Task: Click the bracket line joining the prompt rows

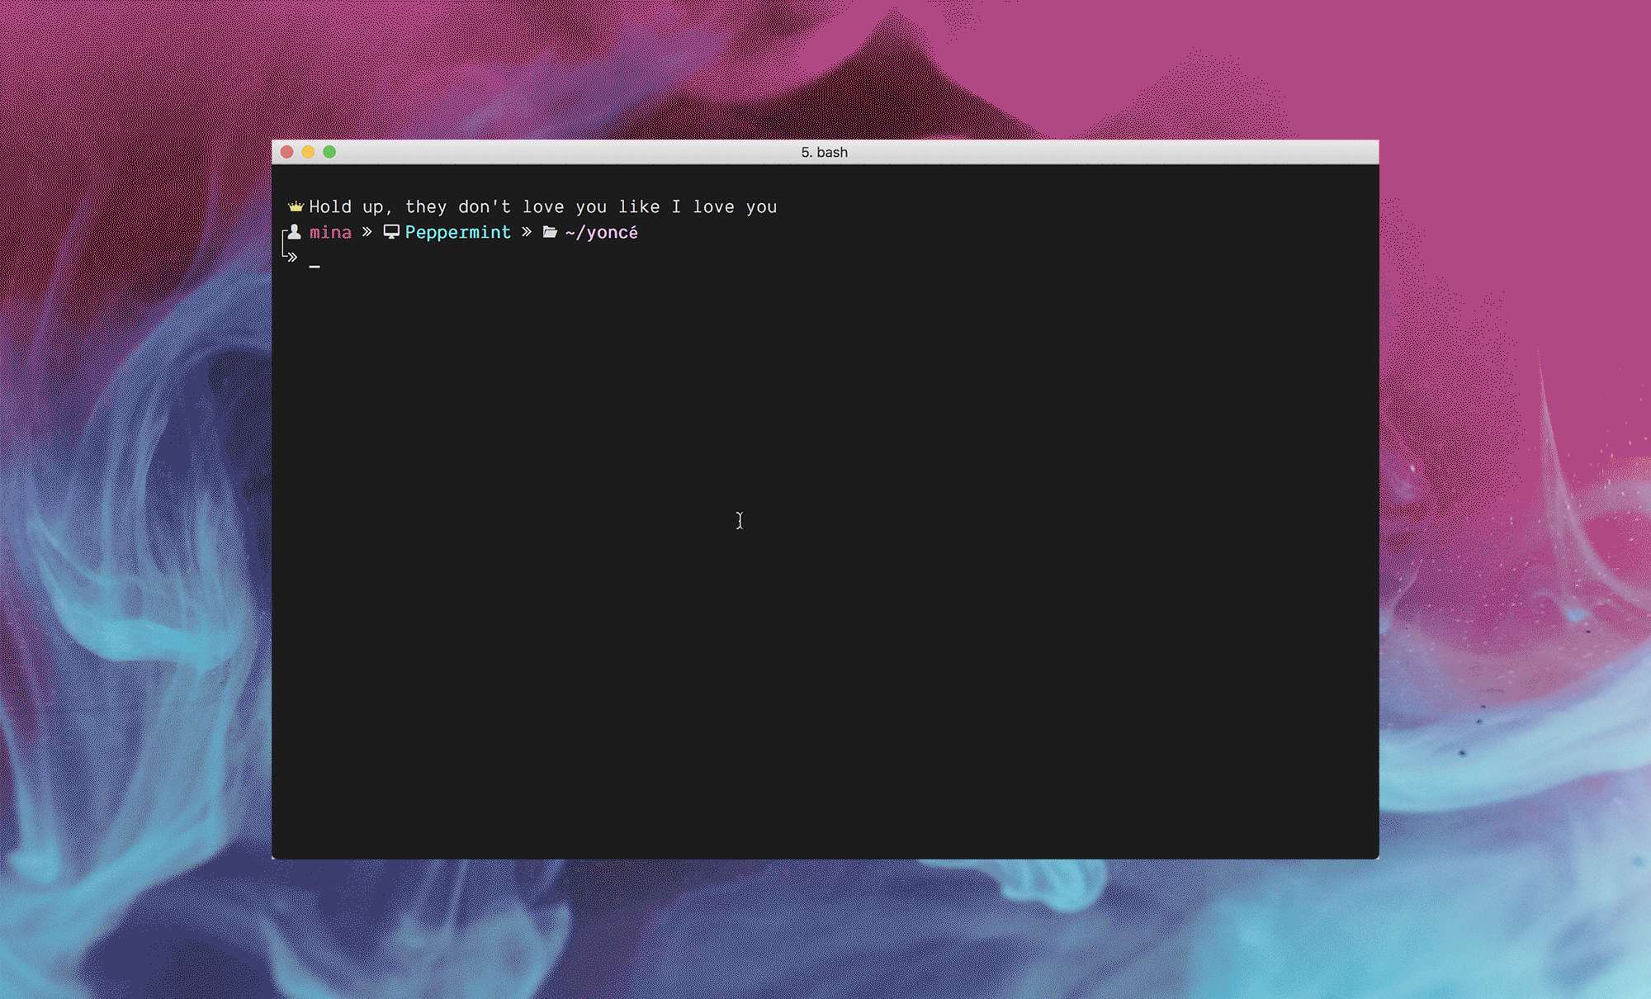Action: coord(283,244)
